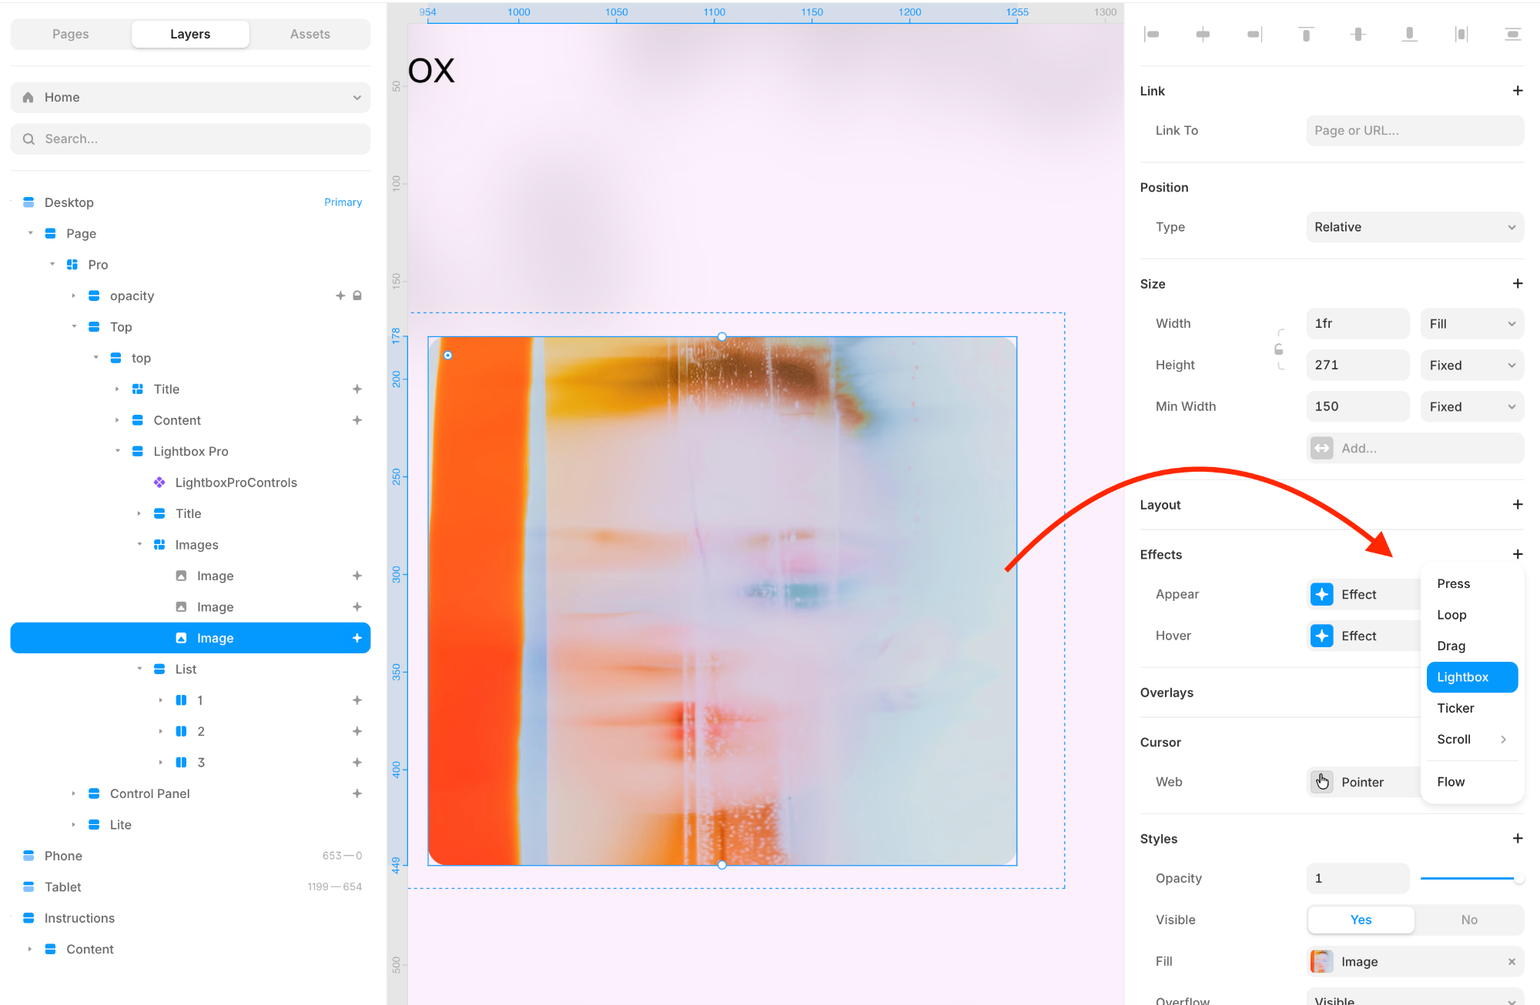Click the align left icon

1152,34
